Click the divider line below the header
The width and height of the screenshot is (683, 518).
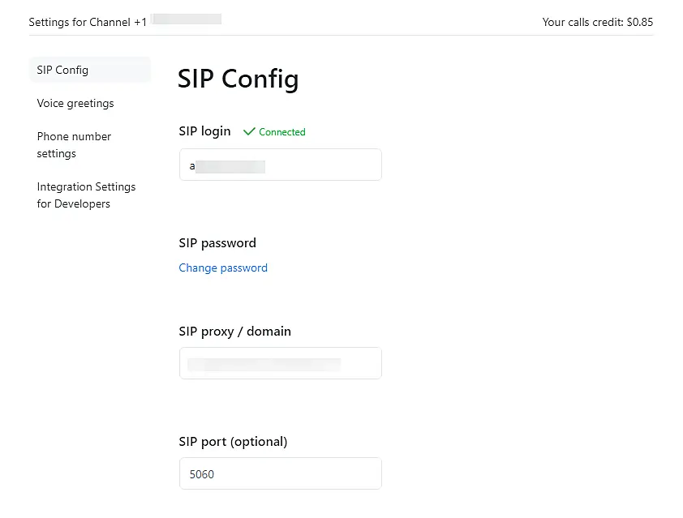341,35
